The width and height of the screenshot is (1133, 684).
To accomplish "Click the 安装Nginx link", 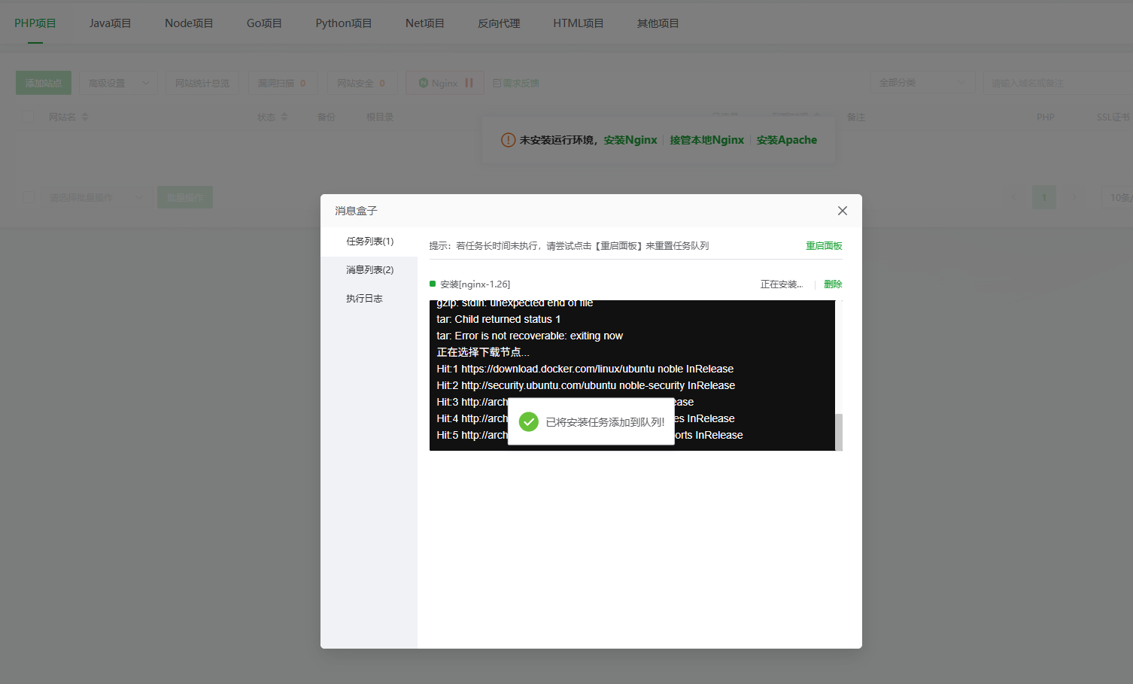I will tap(630, 140).
